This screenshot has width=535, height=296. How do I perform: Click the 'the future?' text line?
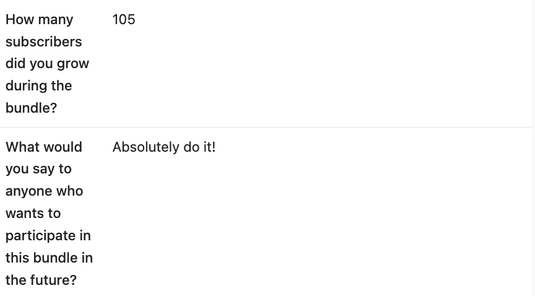pos(41,280)
